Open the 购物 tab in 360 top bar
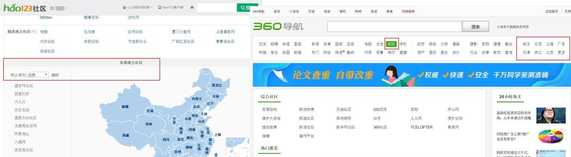This screenshot has height=157, width=571. pyautogui.click(x=358, y=11)
